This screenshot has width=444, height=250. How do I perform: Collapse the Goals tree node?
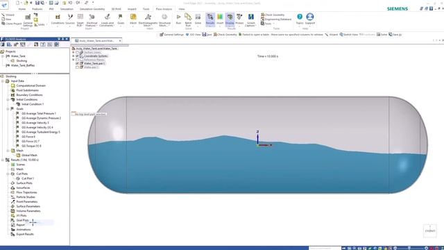click(x=8, y=109)
